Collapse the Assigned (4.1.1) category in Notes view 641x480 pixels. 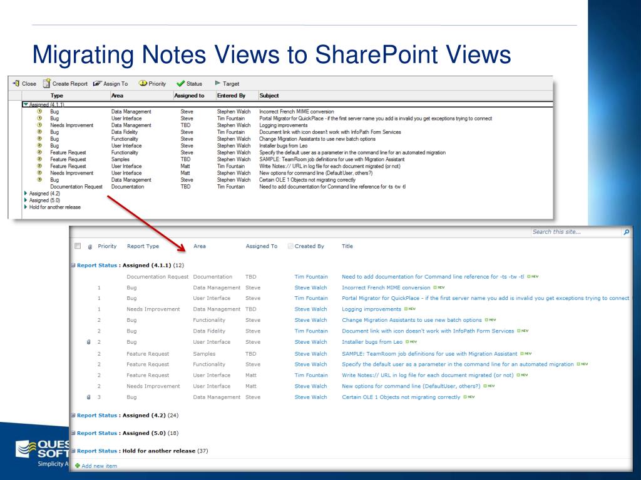tap(26, 104)
